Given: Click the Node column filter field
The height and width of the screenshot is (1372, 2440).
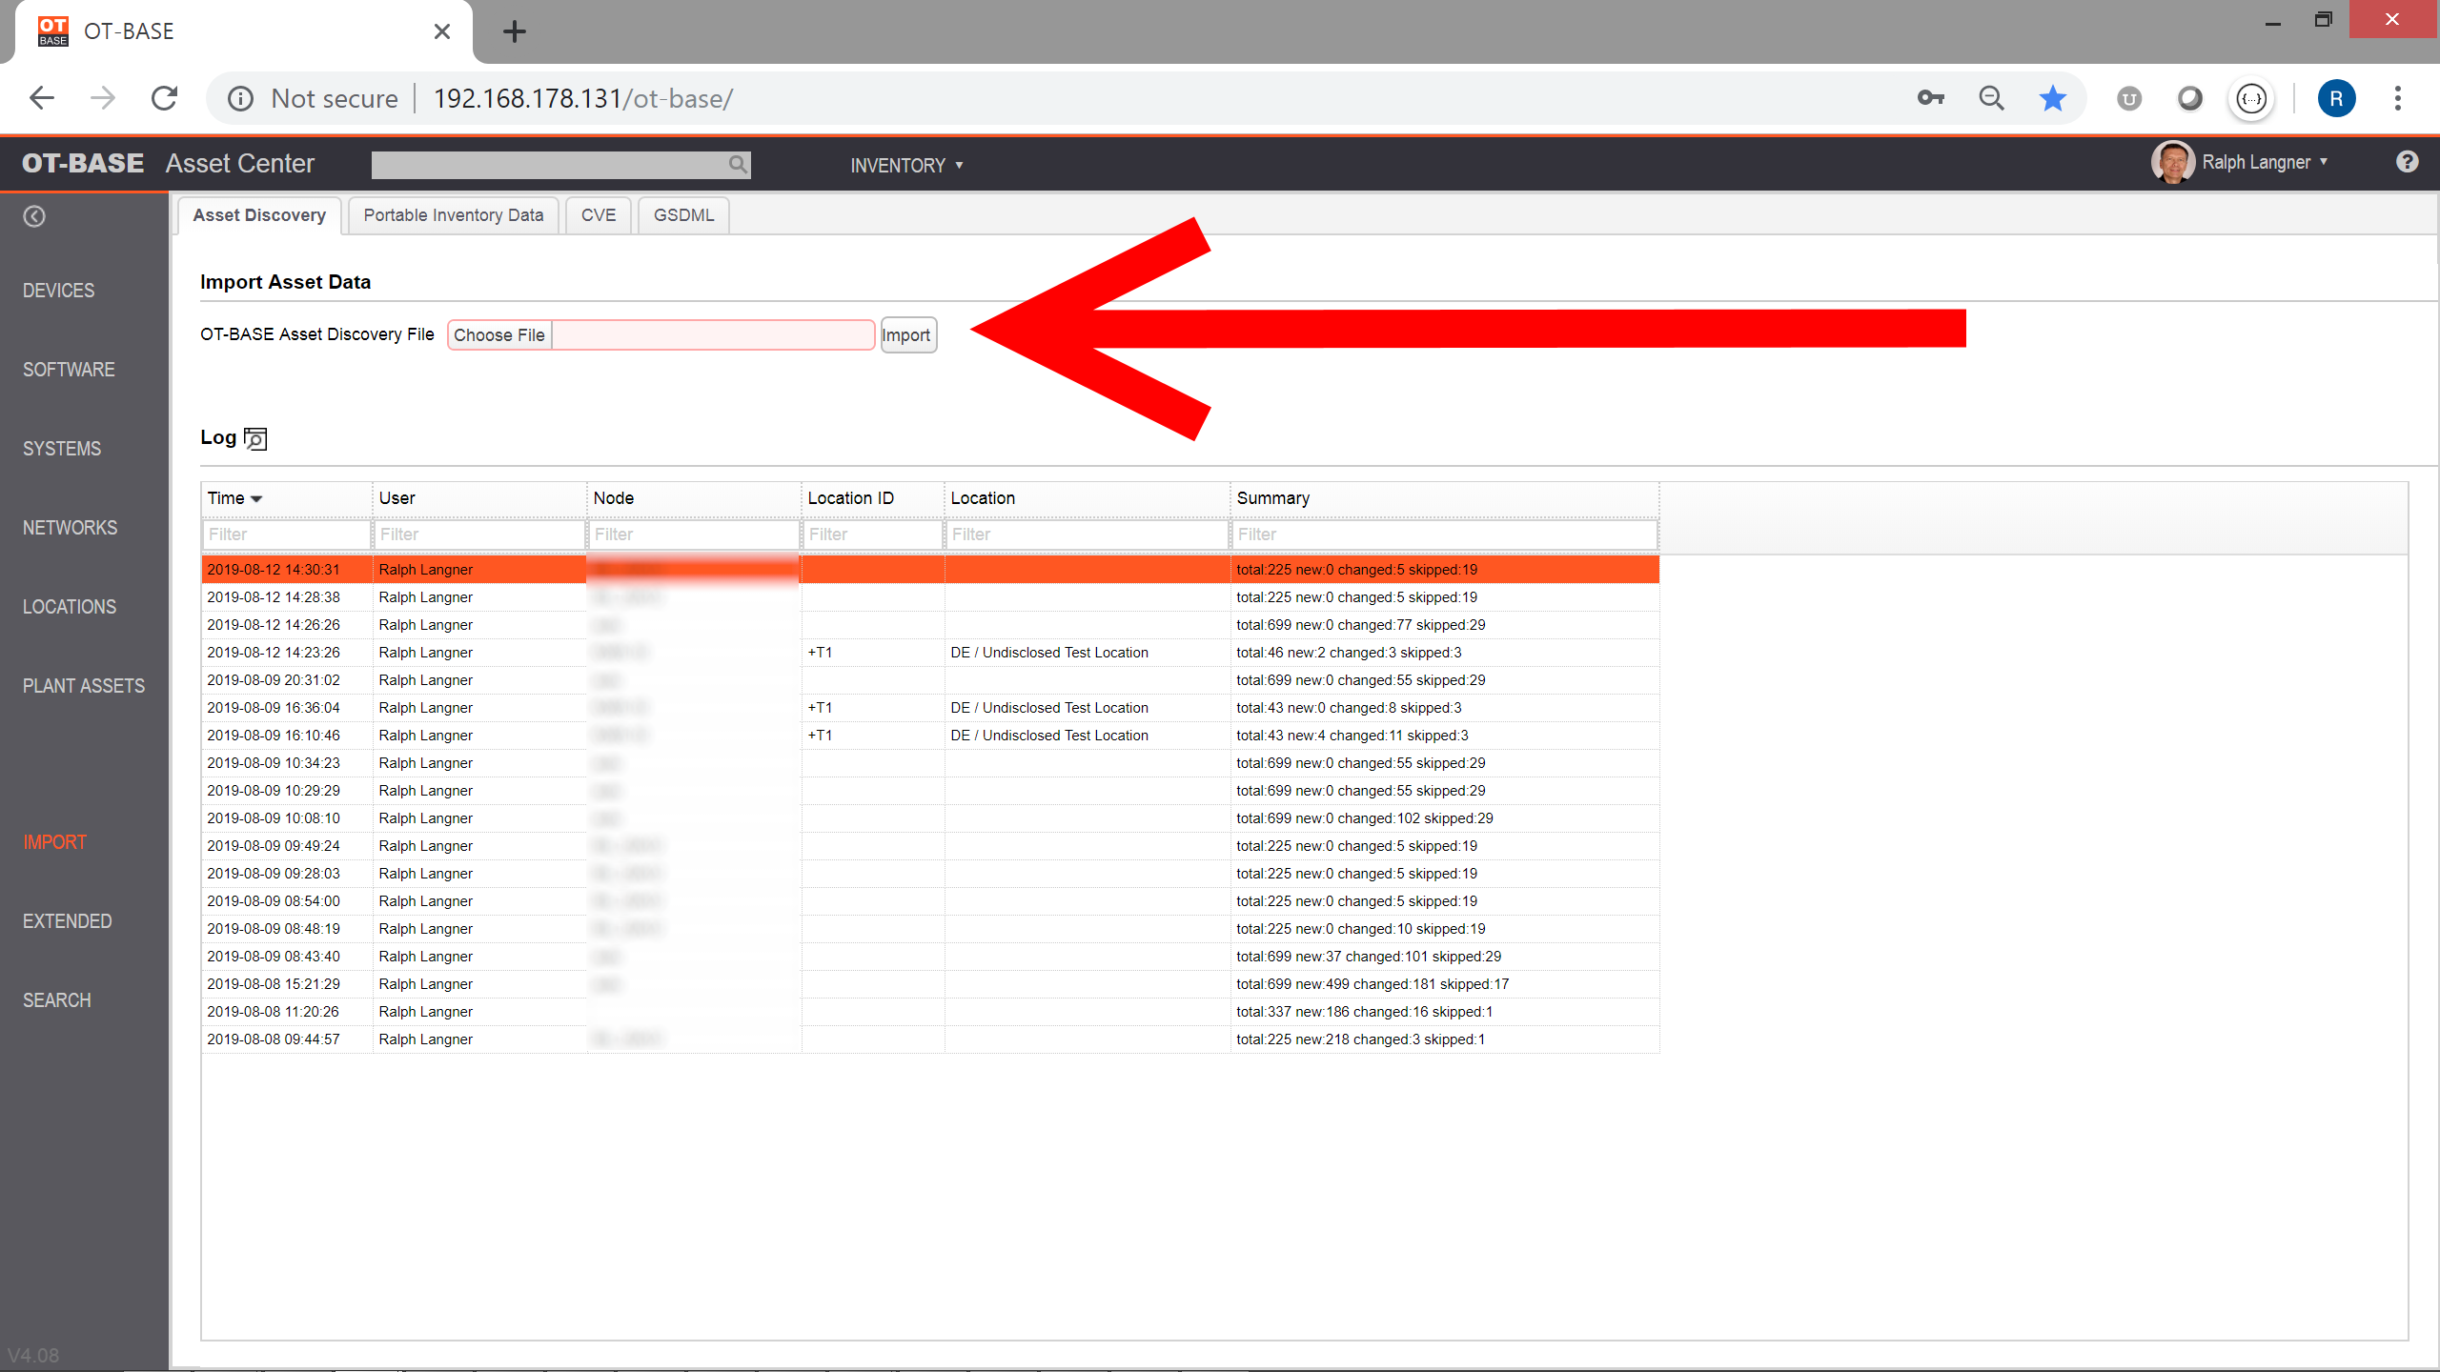Looking at the screenshot, I should click(x=693, y=535).
